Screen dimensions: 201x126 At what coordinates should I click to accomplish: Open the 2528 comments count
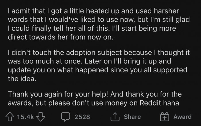[82, 117]
